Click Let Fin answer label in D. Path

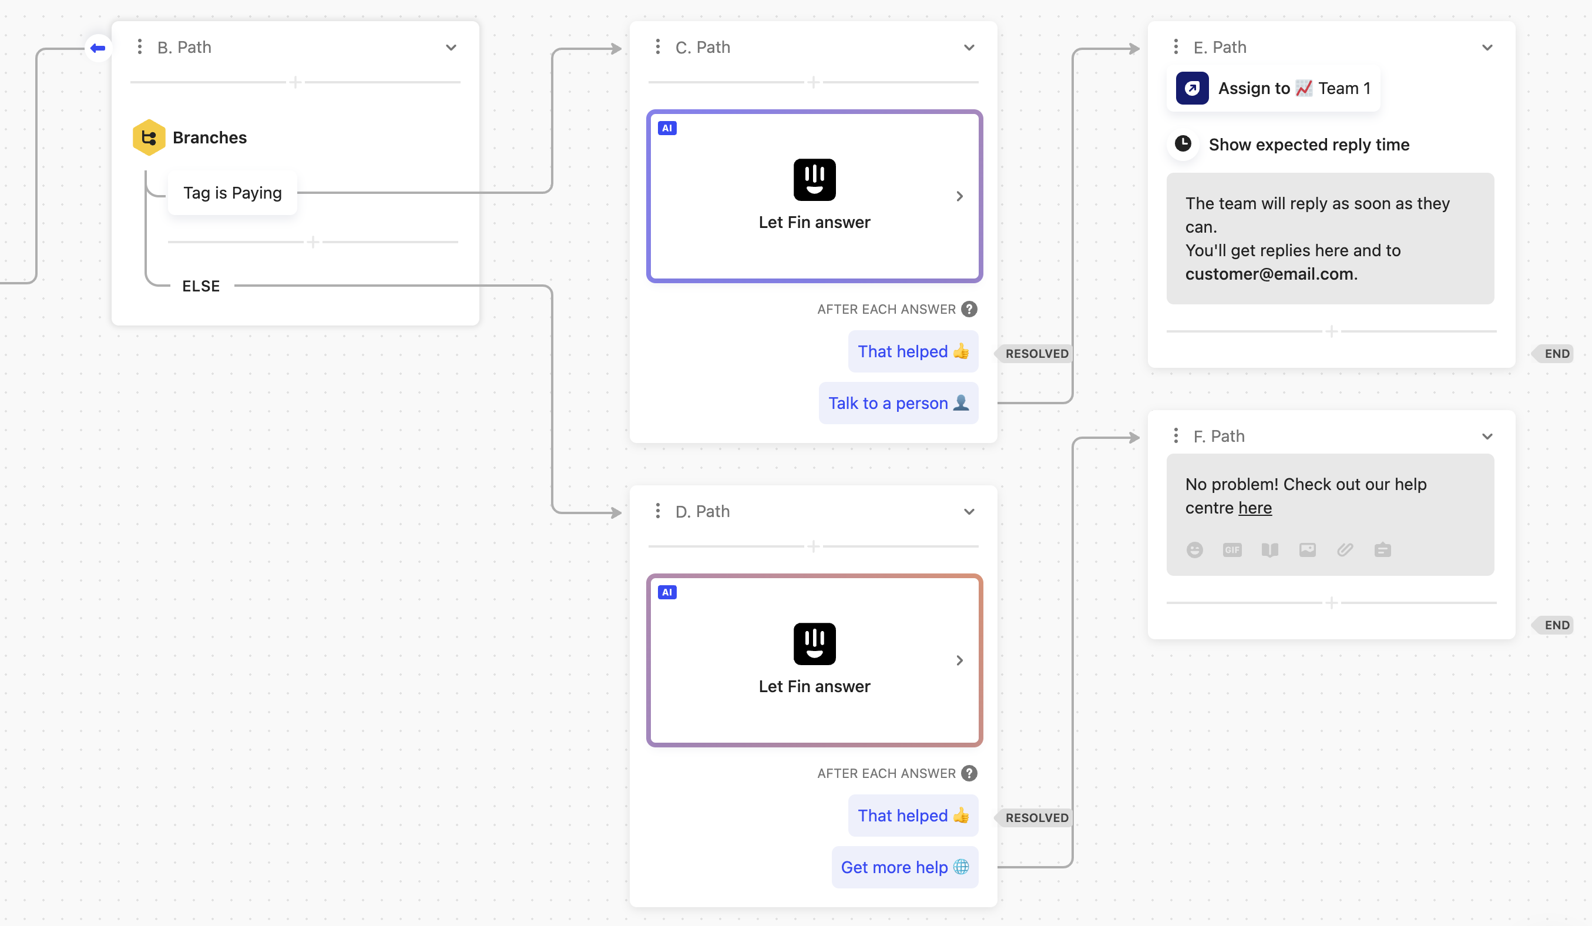coord(814,687)
